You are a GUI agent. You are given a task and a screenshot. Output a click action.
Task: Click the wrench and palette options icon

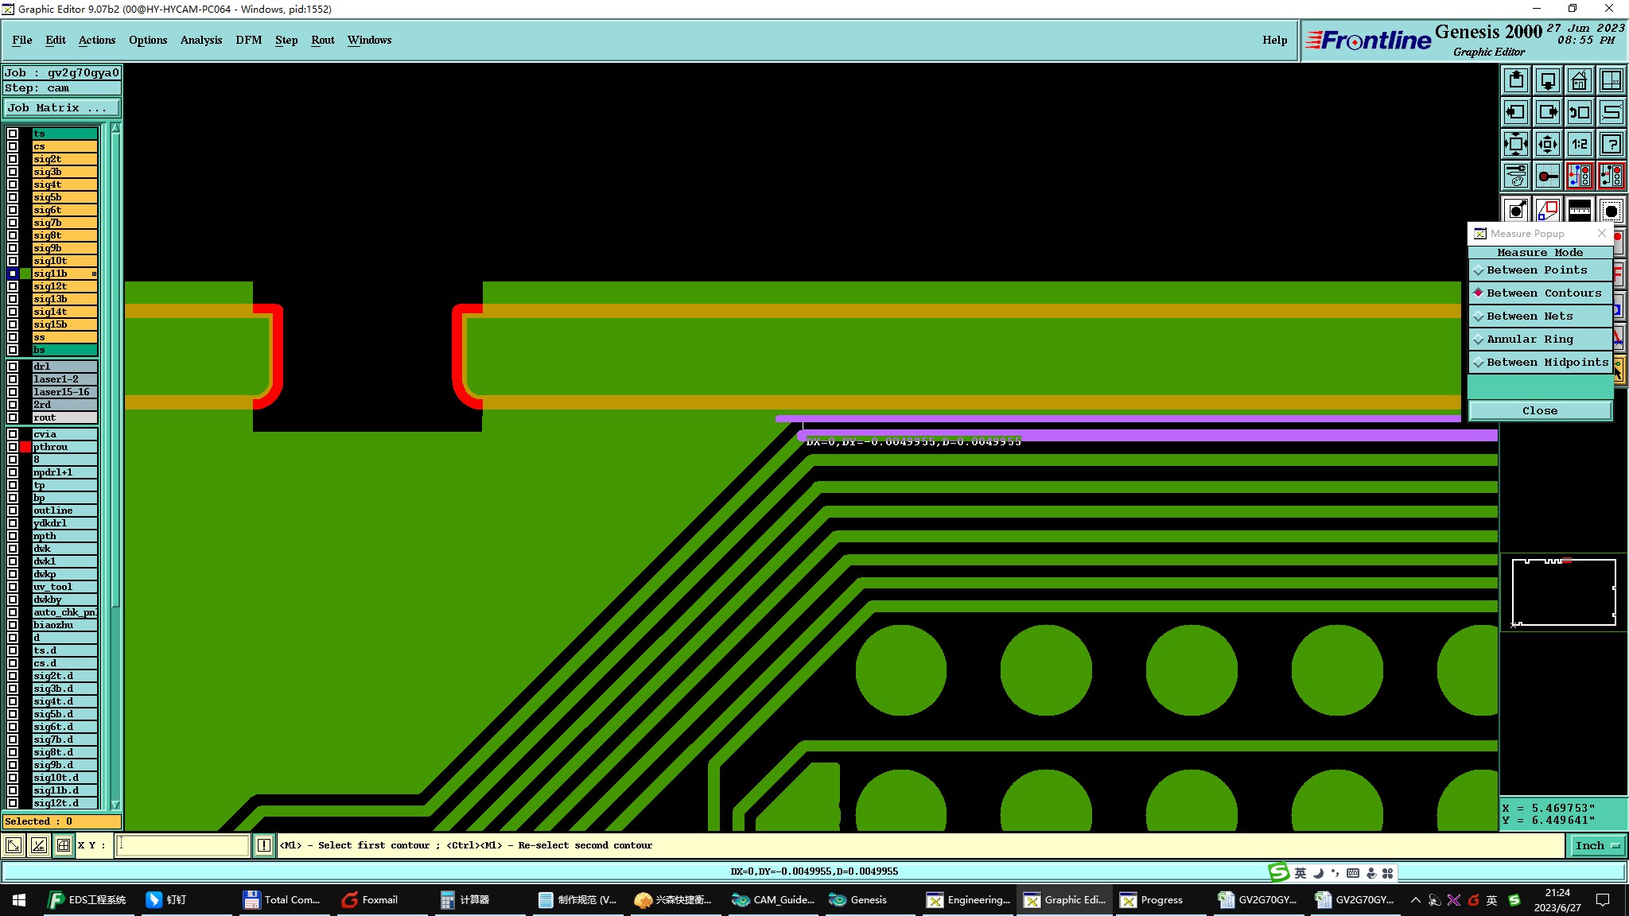click(x=1516, y=176)
